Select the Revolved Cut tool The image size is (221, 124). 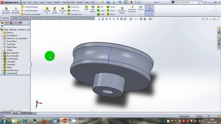tap(63, 10)
